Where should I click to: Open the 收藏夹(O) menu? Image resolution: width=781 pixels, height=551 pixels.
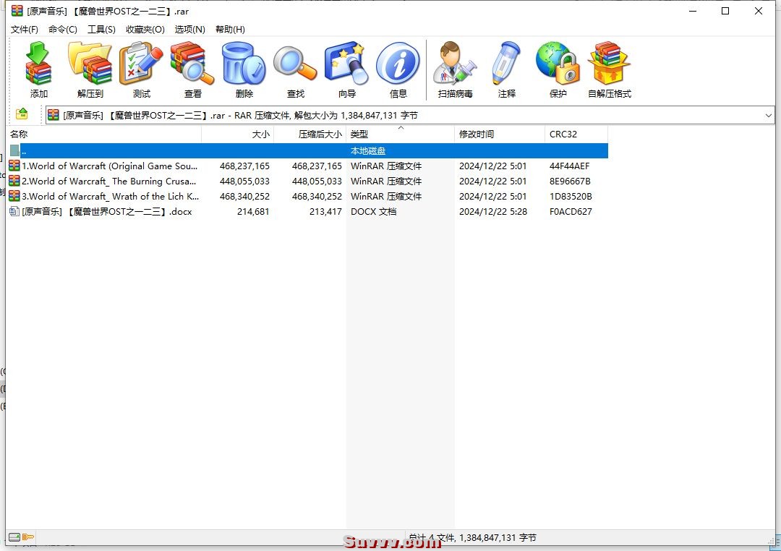(x=145, y=30)
